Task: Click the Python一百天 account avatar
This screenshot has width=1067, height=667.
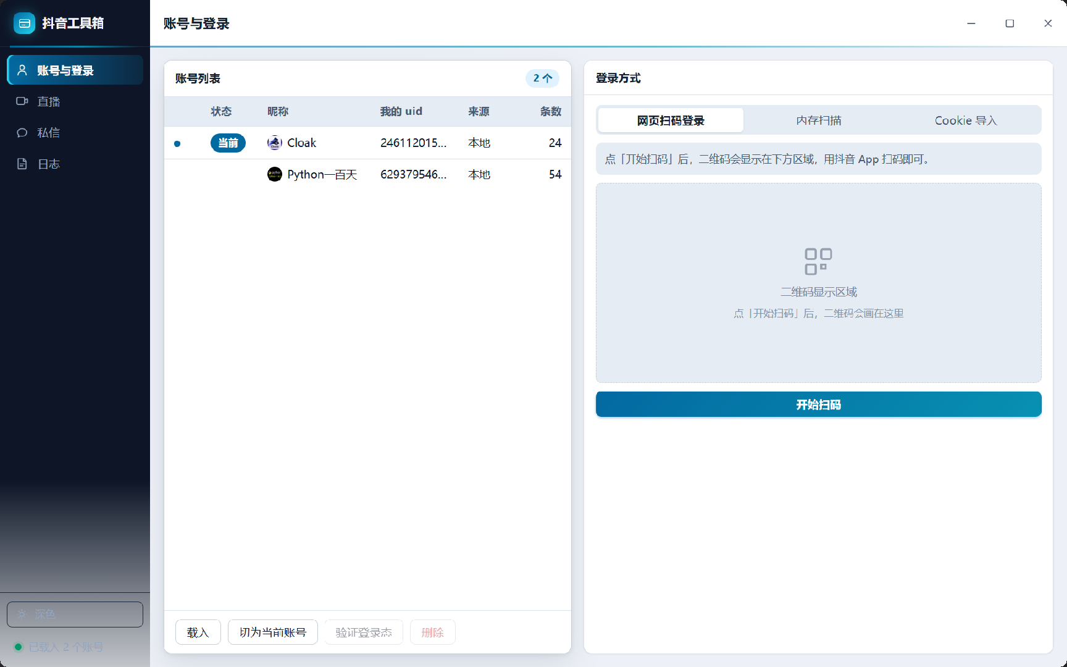Action: [x=275, y=174]
